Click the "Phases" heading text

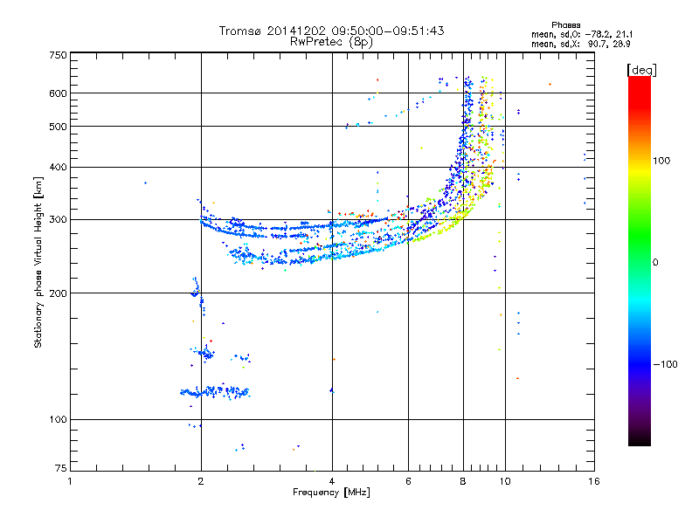pyautogui.click(x=565, y=25)
